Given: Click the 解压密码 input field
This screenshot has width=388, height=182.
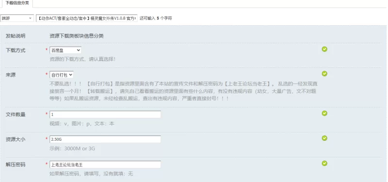Looking at the screenshot, I should coord(105,165).
